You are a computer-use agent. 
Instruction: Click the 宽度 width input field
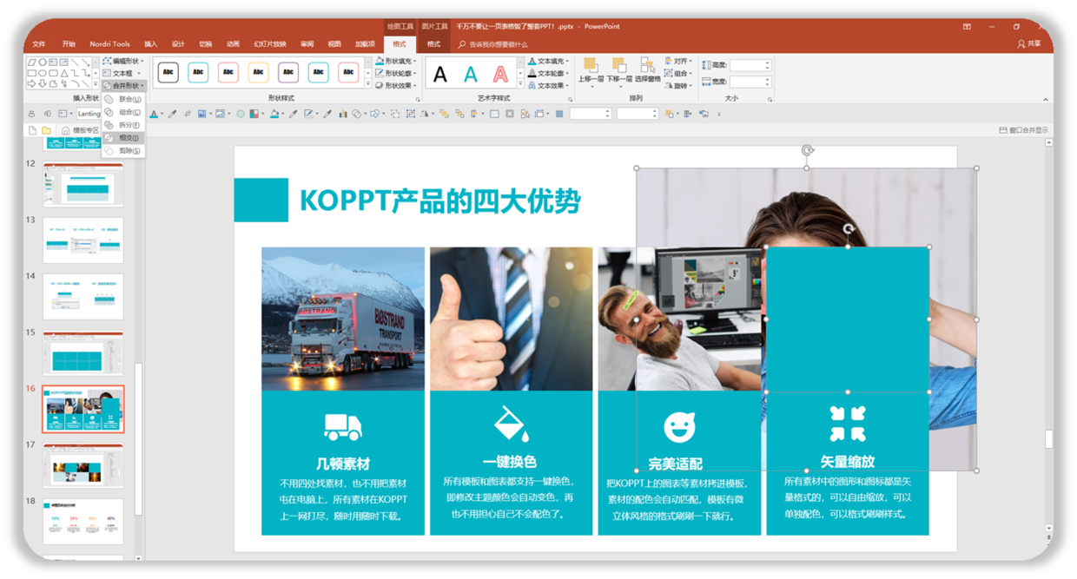pyautogui.click(x=750, y=82)
